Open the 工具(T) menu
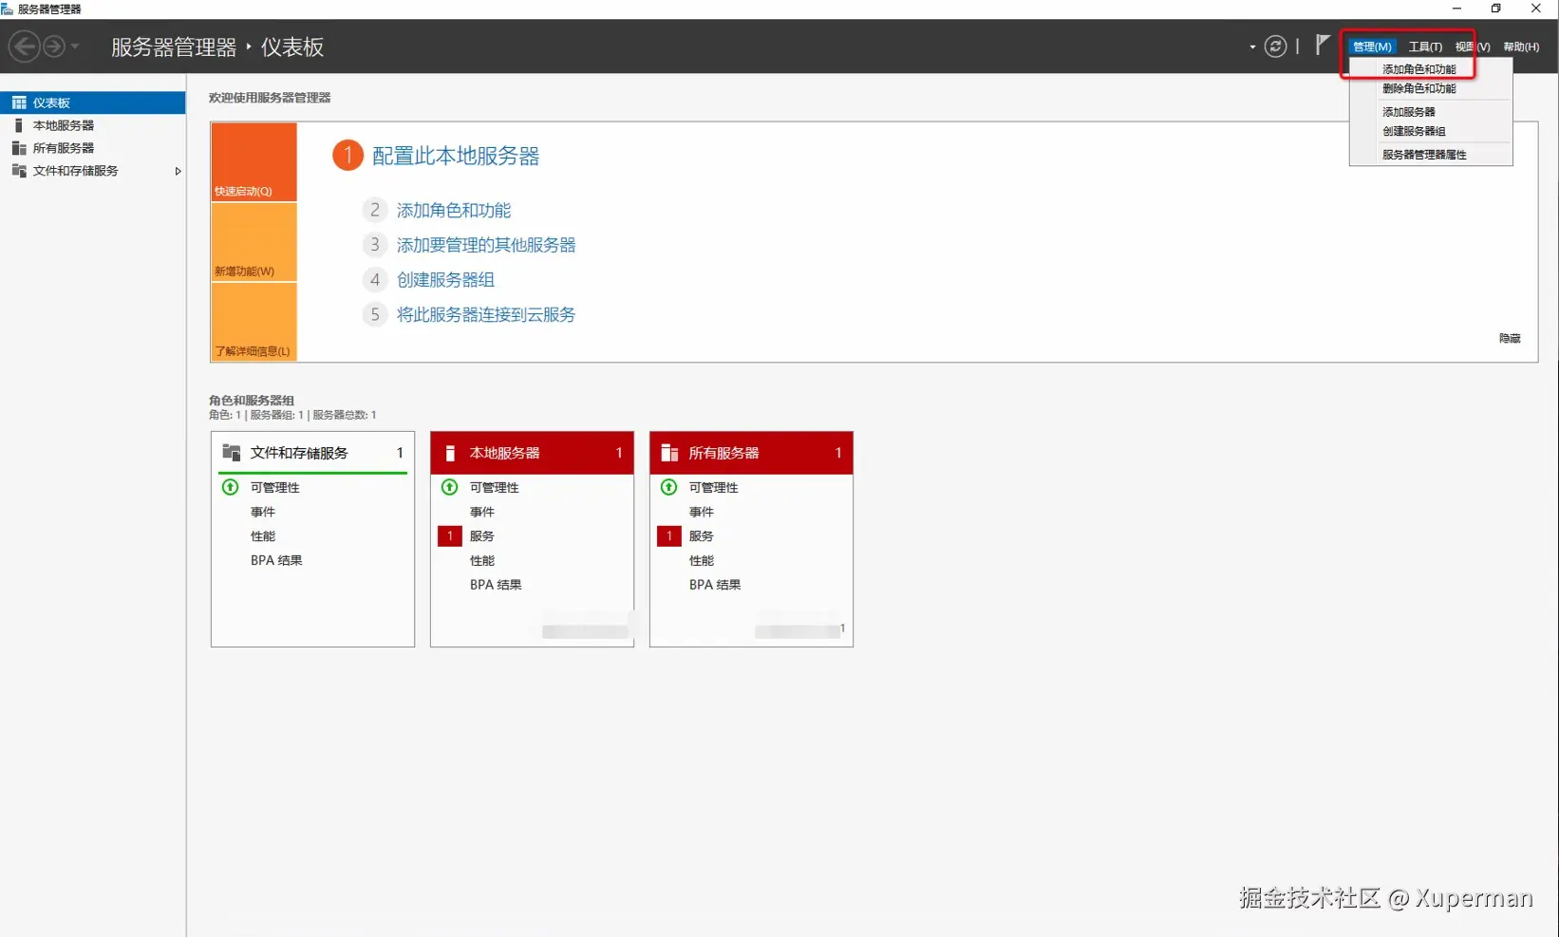Screen dimensions: 1559x937 pyautogui.click(x=1425, y=47)
